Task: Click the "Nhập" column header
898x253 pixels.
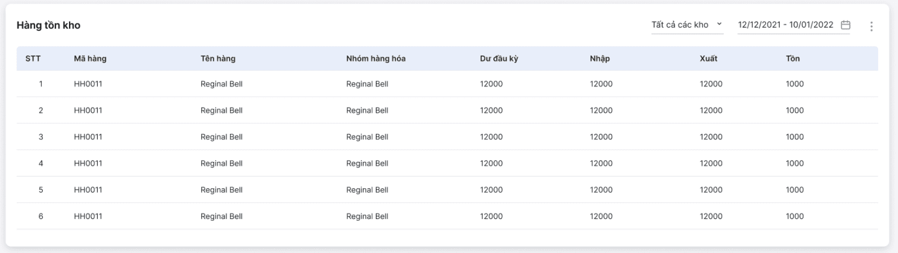Action: (600, 58)
